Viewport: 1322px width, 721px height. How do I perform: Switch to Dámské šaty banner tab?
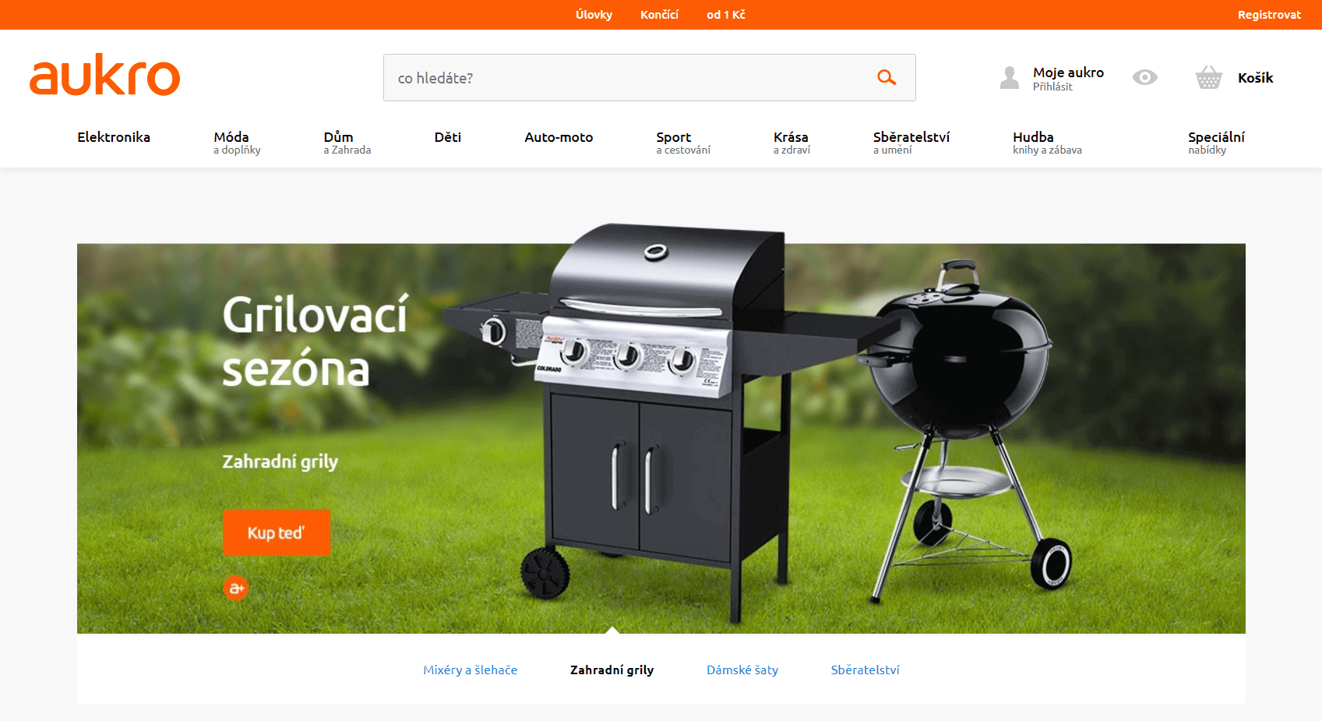click(742, 670)
